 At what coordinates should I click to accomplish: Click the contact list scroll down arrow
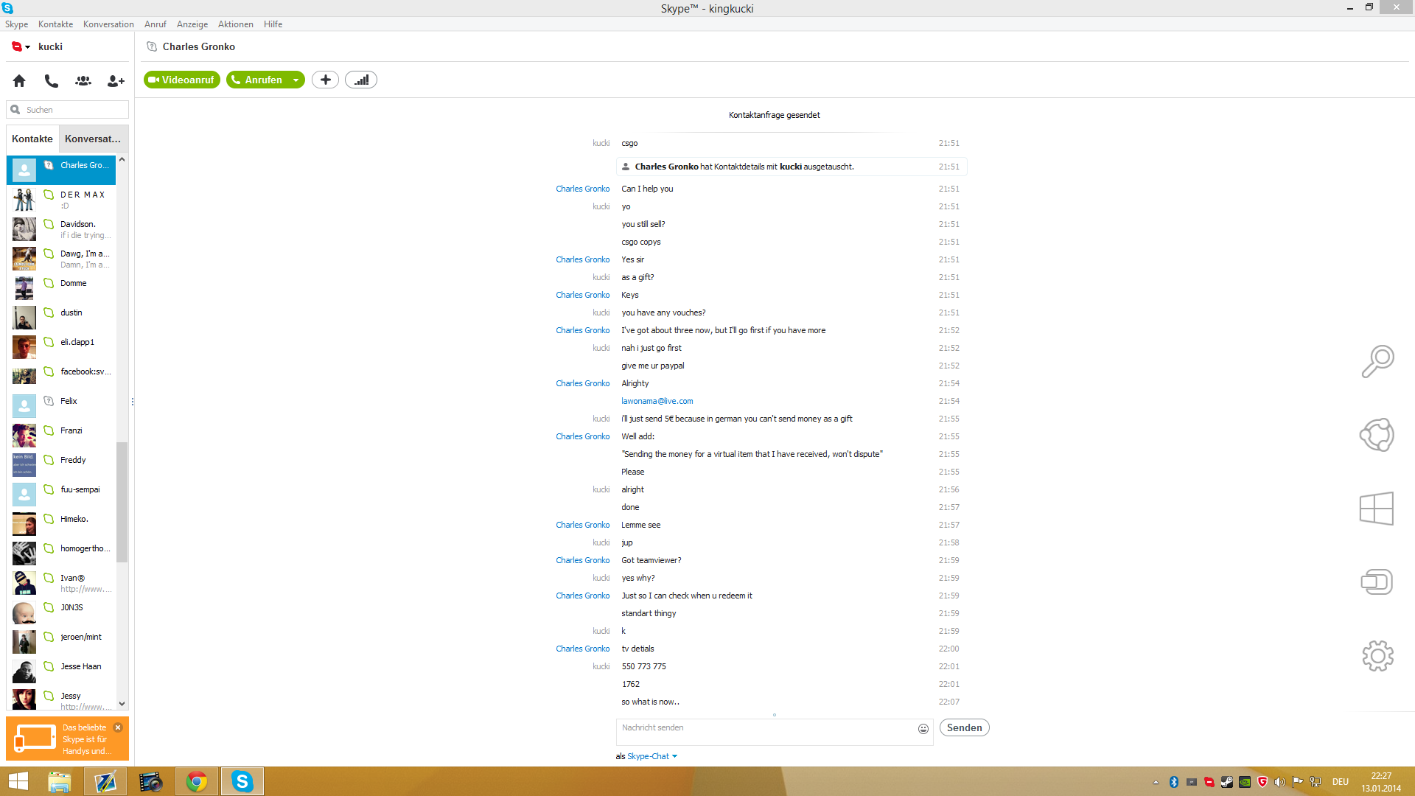pyautogui.click(x=122, y=704)
